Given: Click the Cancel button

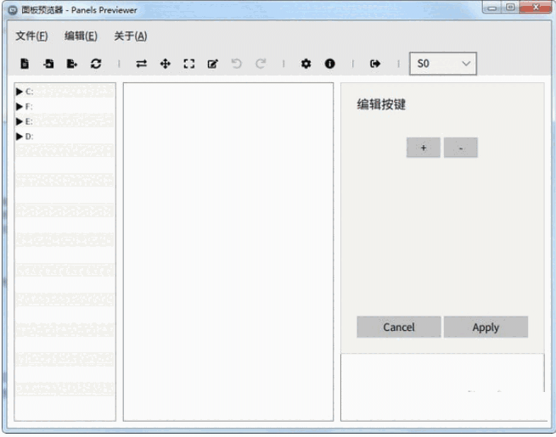Looking at the screenshot, I should [x=399, y=328].
